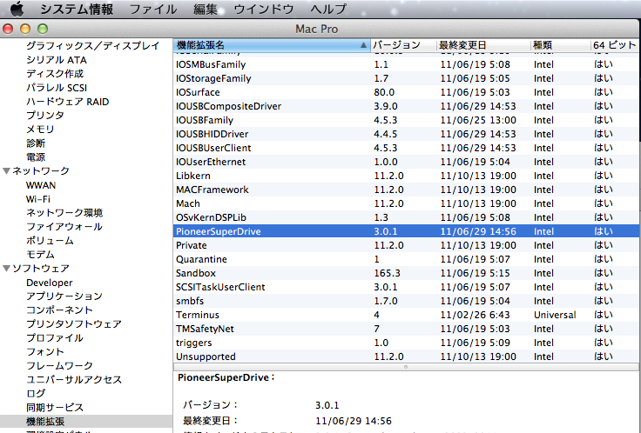Select the OSvKernDSPLib row
The width and height of the screenshot is (641, 433).
point(406,217)
